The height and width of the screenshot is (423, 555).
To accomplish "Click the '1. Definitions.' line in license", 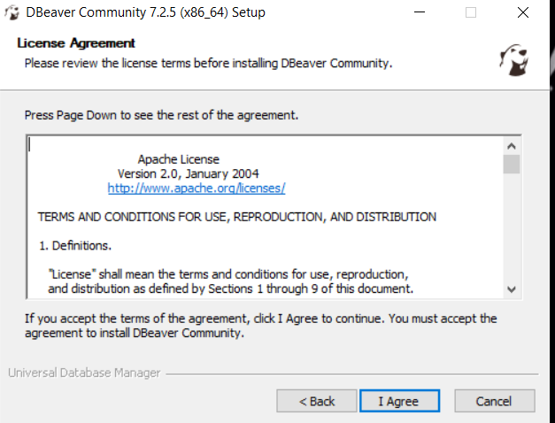I will 75,245.
